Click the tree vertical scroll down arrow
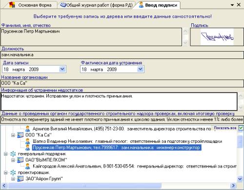Image resolution: width=244 pixels, height=190 pixels. (x=240, y=179)
